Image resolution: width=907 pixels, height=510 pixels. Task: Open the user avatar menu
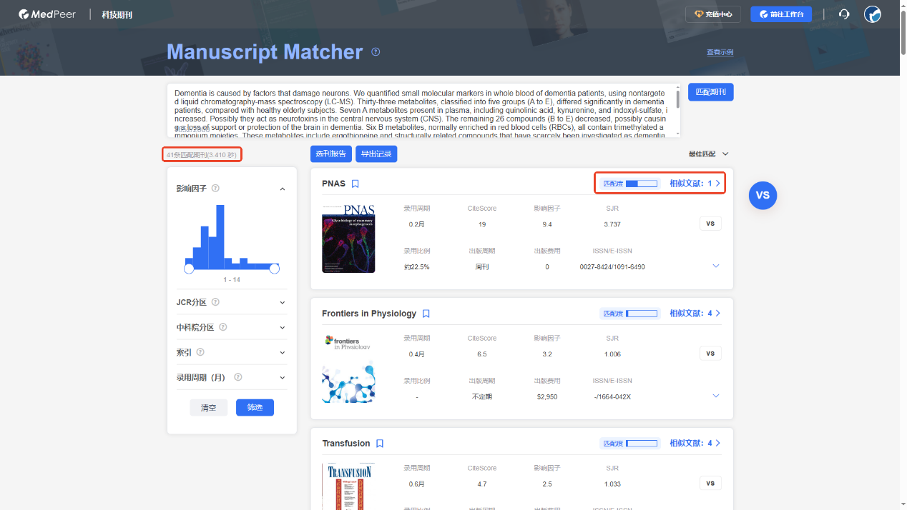click(872, 14)
